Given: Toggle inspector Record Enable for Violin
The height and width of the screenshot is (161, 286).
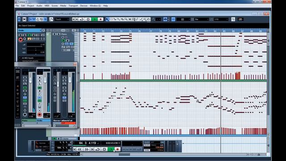Looking at the screenshot, I should pyautogui.click(x=21, y=39).
